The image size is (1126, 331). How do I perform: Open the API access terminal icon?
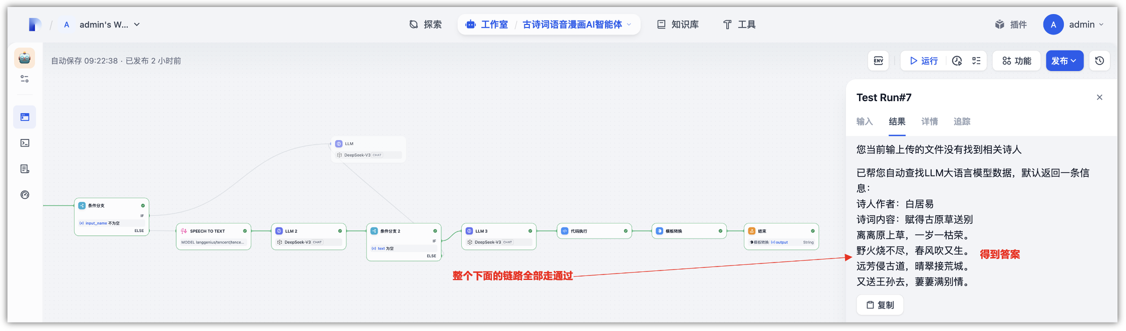click(x=25, y=143)
